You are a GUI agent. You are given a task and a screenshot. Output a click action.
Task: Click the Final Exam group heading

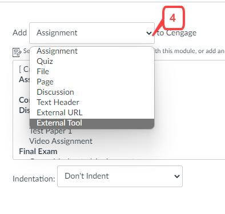pos(38,151)
